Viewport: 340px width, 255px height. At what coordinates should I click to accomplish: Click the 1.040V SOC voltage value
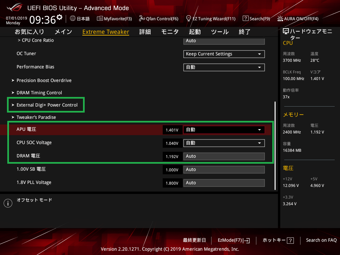coord(172,143)
